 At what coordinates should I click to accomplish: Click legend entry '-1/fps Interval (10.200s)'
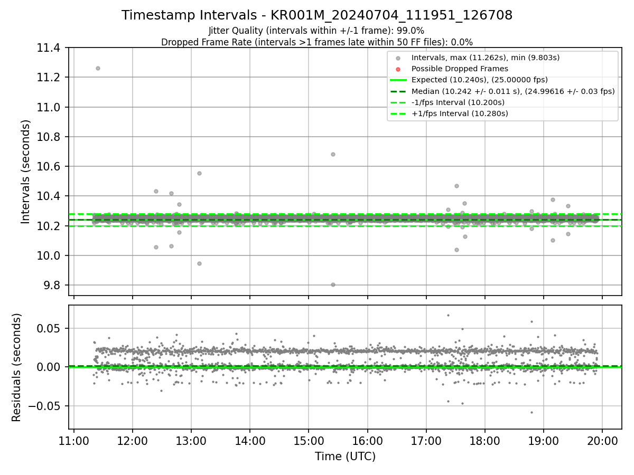pyautogui.click(x=458, y=102)
